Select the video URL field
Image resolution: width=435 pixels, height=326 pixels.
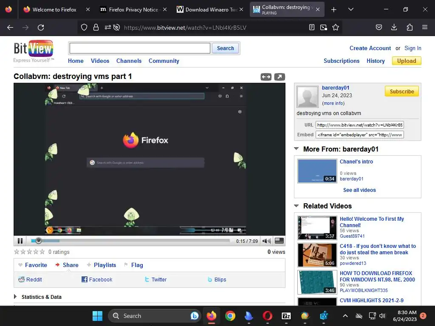(359, 125)
